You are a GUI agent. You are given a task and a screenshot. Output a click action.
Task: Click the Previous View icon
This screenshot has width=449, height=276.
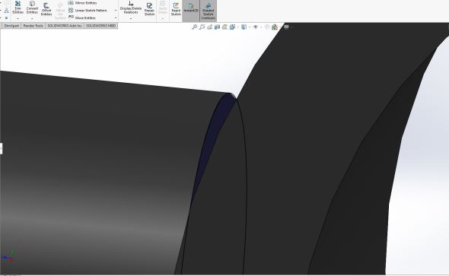209,27
